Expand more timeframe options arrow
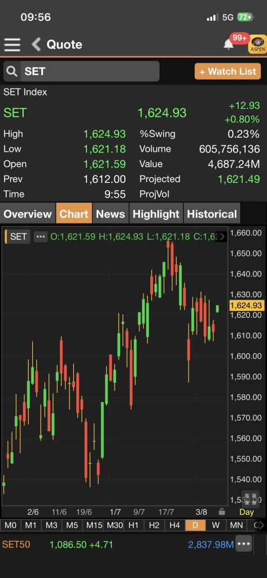267x578 pixels. tap(261, 526)
